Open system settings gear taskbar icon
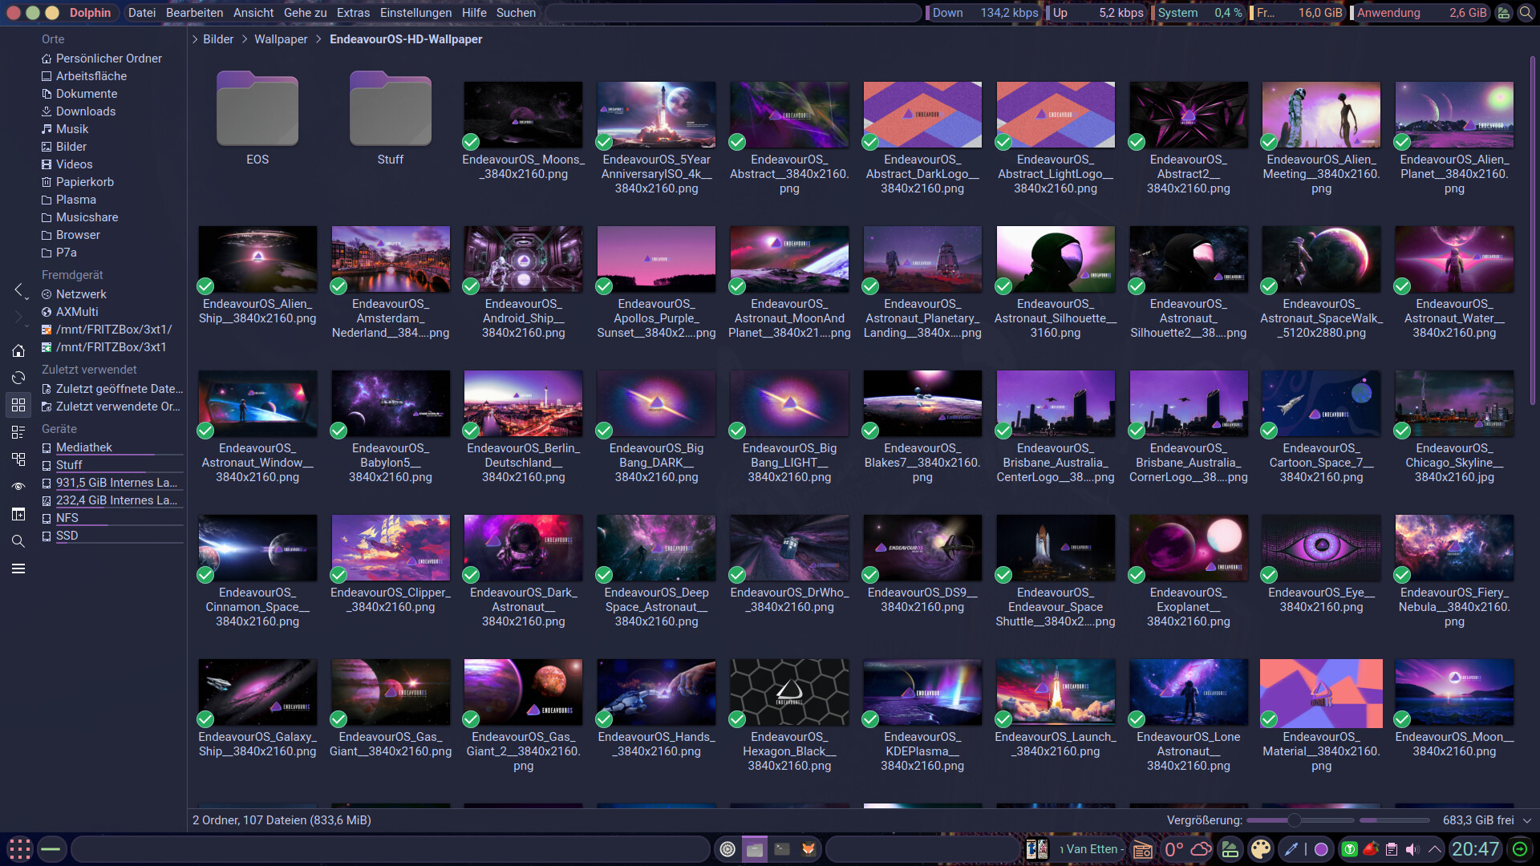The height and width of the screenshot is (866, 1540). click(x=727, y=849)
